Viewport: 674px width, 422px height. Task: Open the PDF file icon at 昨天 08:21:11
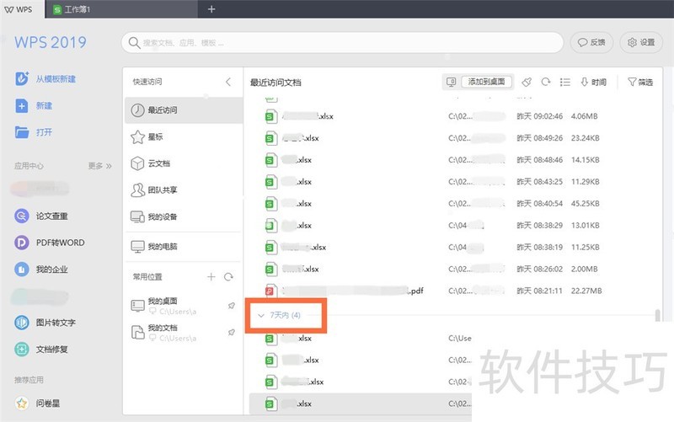click(x=270, y=291)
